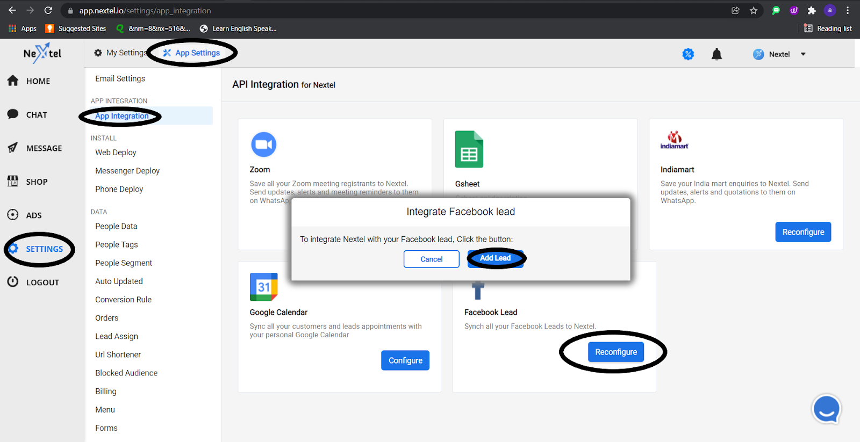
Task: Open Menu settings item
Action: 105,409
